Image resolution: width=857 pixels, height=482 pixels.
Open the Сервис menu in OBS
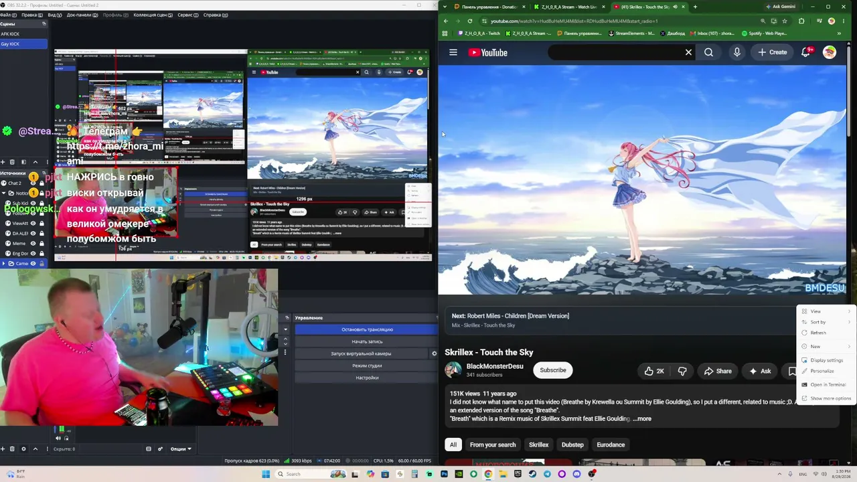187,15
